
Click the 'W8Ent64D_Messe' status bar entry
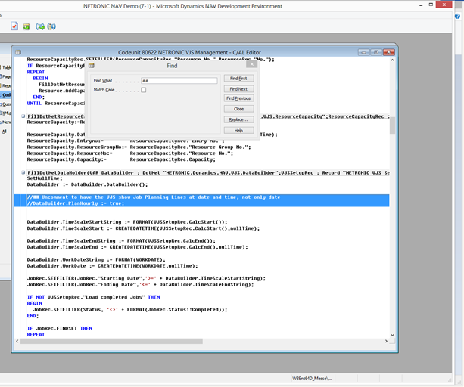click(312, 379)
